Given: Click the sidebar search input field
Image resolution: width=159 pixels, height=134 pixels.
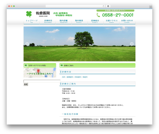Looking at the screenshot, I should [x=42, y=81].
